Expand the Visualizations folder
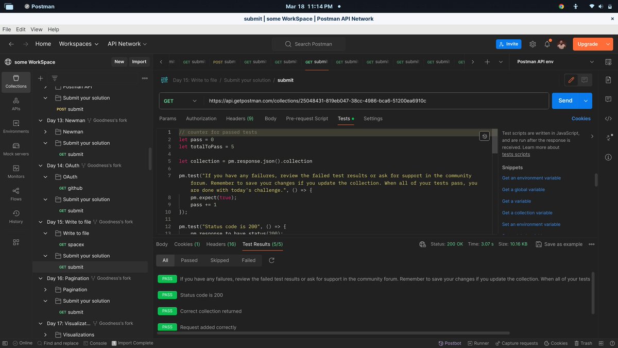This screenshot has height=348, width=618. (45, 335)
